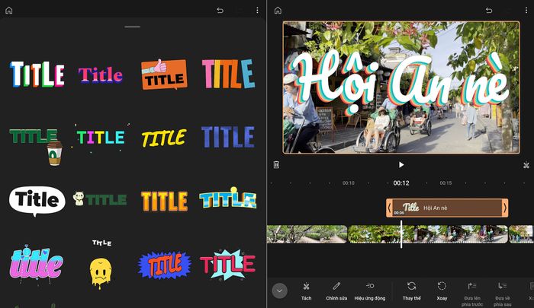The width and height of the screenshot is (534, 308).
Task: Apply the red TITLE with the cyan burst
Action: [228, 264]
